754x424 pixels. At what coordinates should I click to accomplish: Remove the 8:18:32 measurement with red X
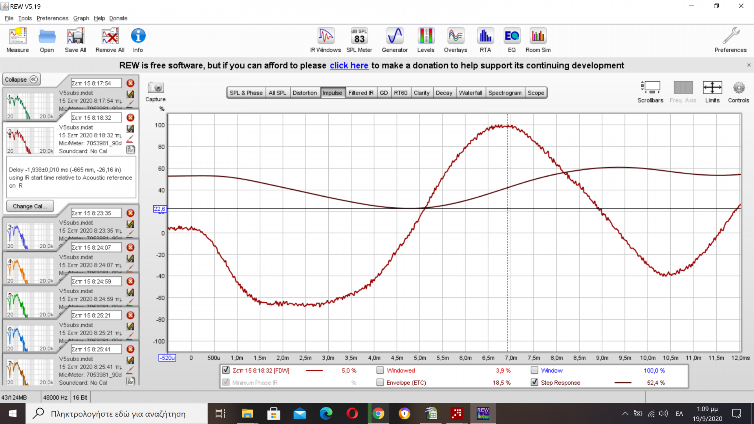pos(130,118)
